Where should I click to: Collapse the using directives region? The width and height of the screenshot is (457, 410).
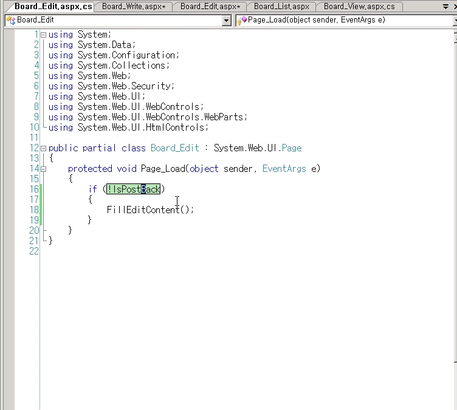pos(43,35)
